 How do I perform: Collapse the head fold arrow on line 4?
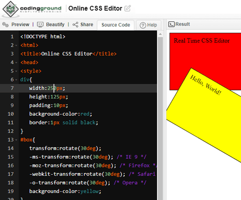click(16, 63)
